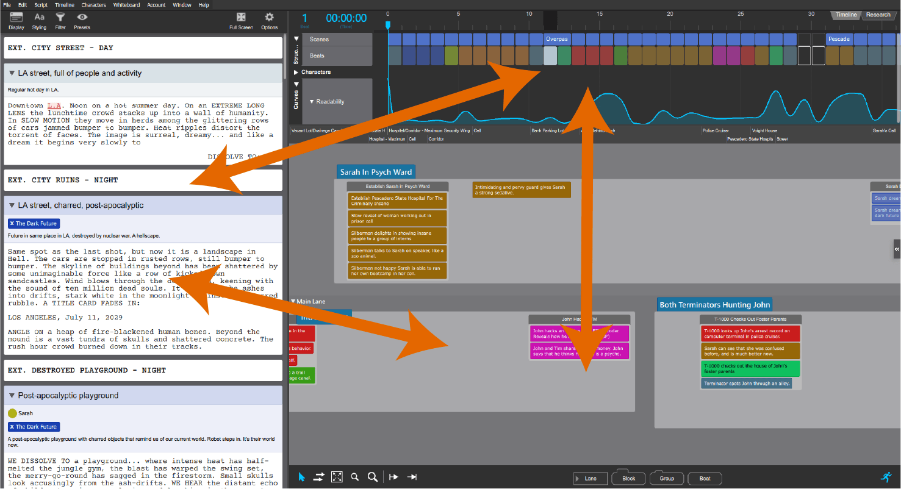901x489 pixels.
Task: Click the Sarah character color dot
Action: pyautogui.click(x=12, y=413)
